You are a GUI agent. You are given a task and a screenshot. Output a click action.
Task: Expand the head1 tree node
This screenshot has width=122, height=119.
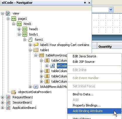click(x=19, y=29)
